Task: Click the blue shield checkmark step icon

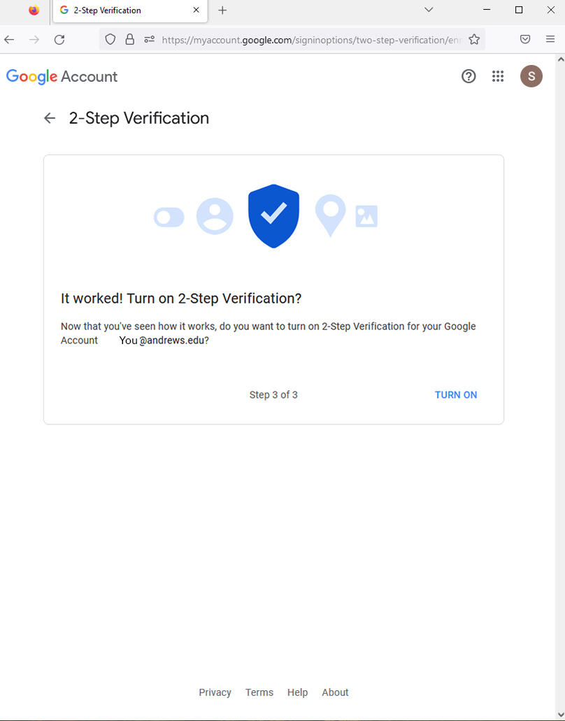Action: pos(273,215)
